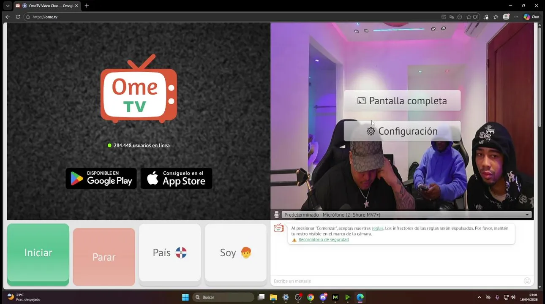Click the Google Play download badge
The width and height of the screenshot is (545, 304).
(101, 178)
